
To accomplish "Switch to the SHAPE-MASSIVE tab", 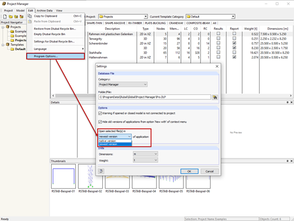I will (x=115, y=23).
